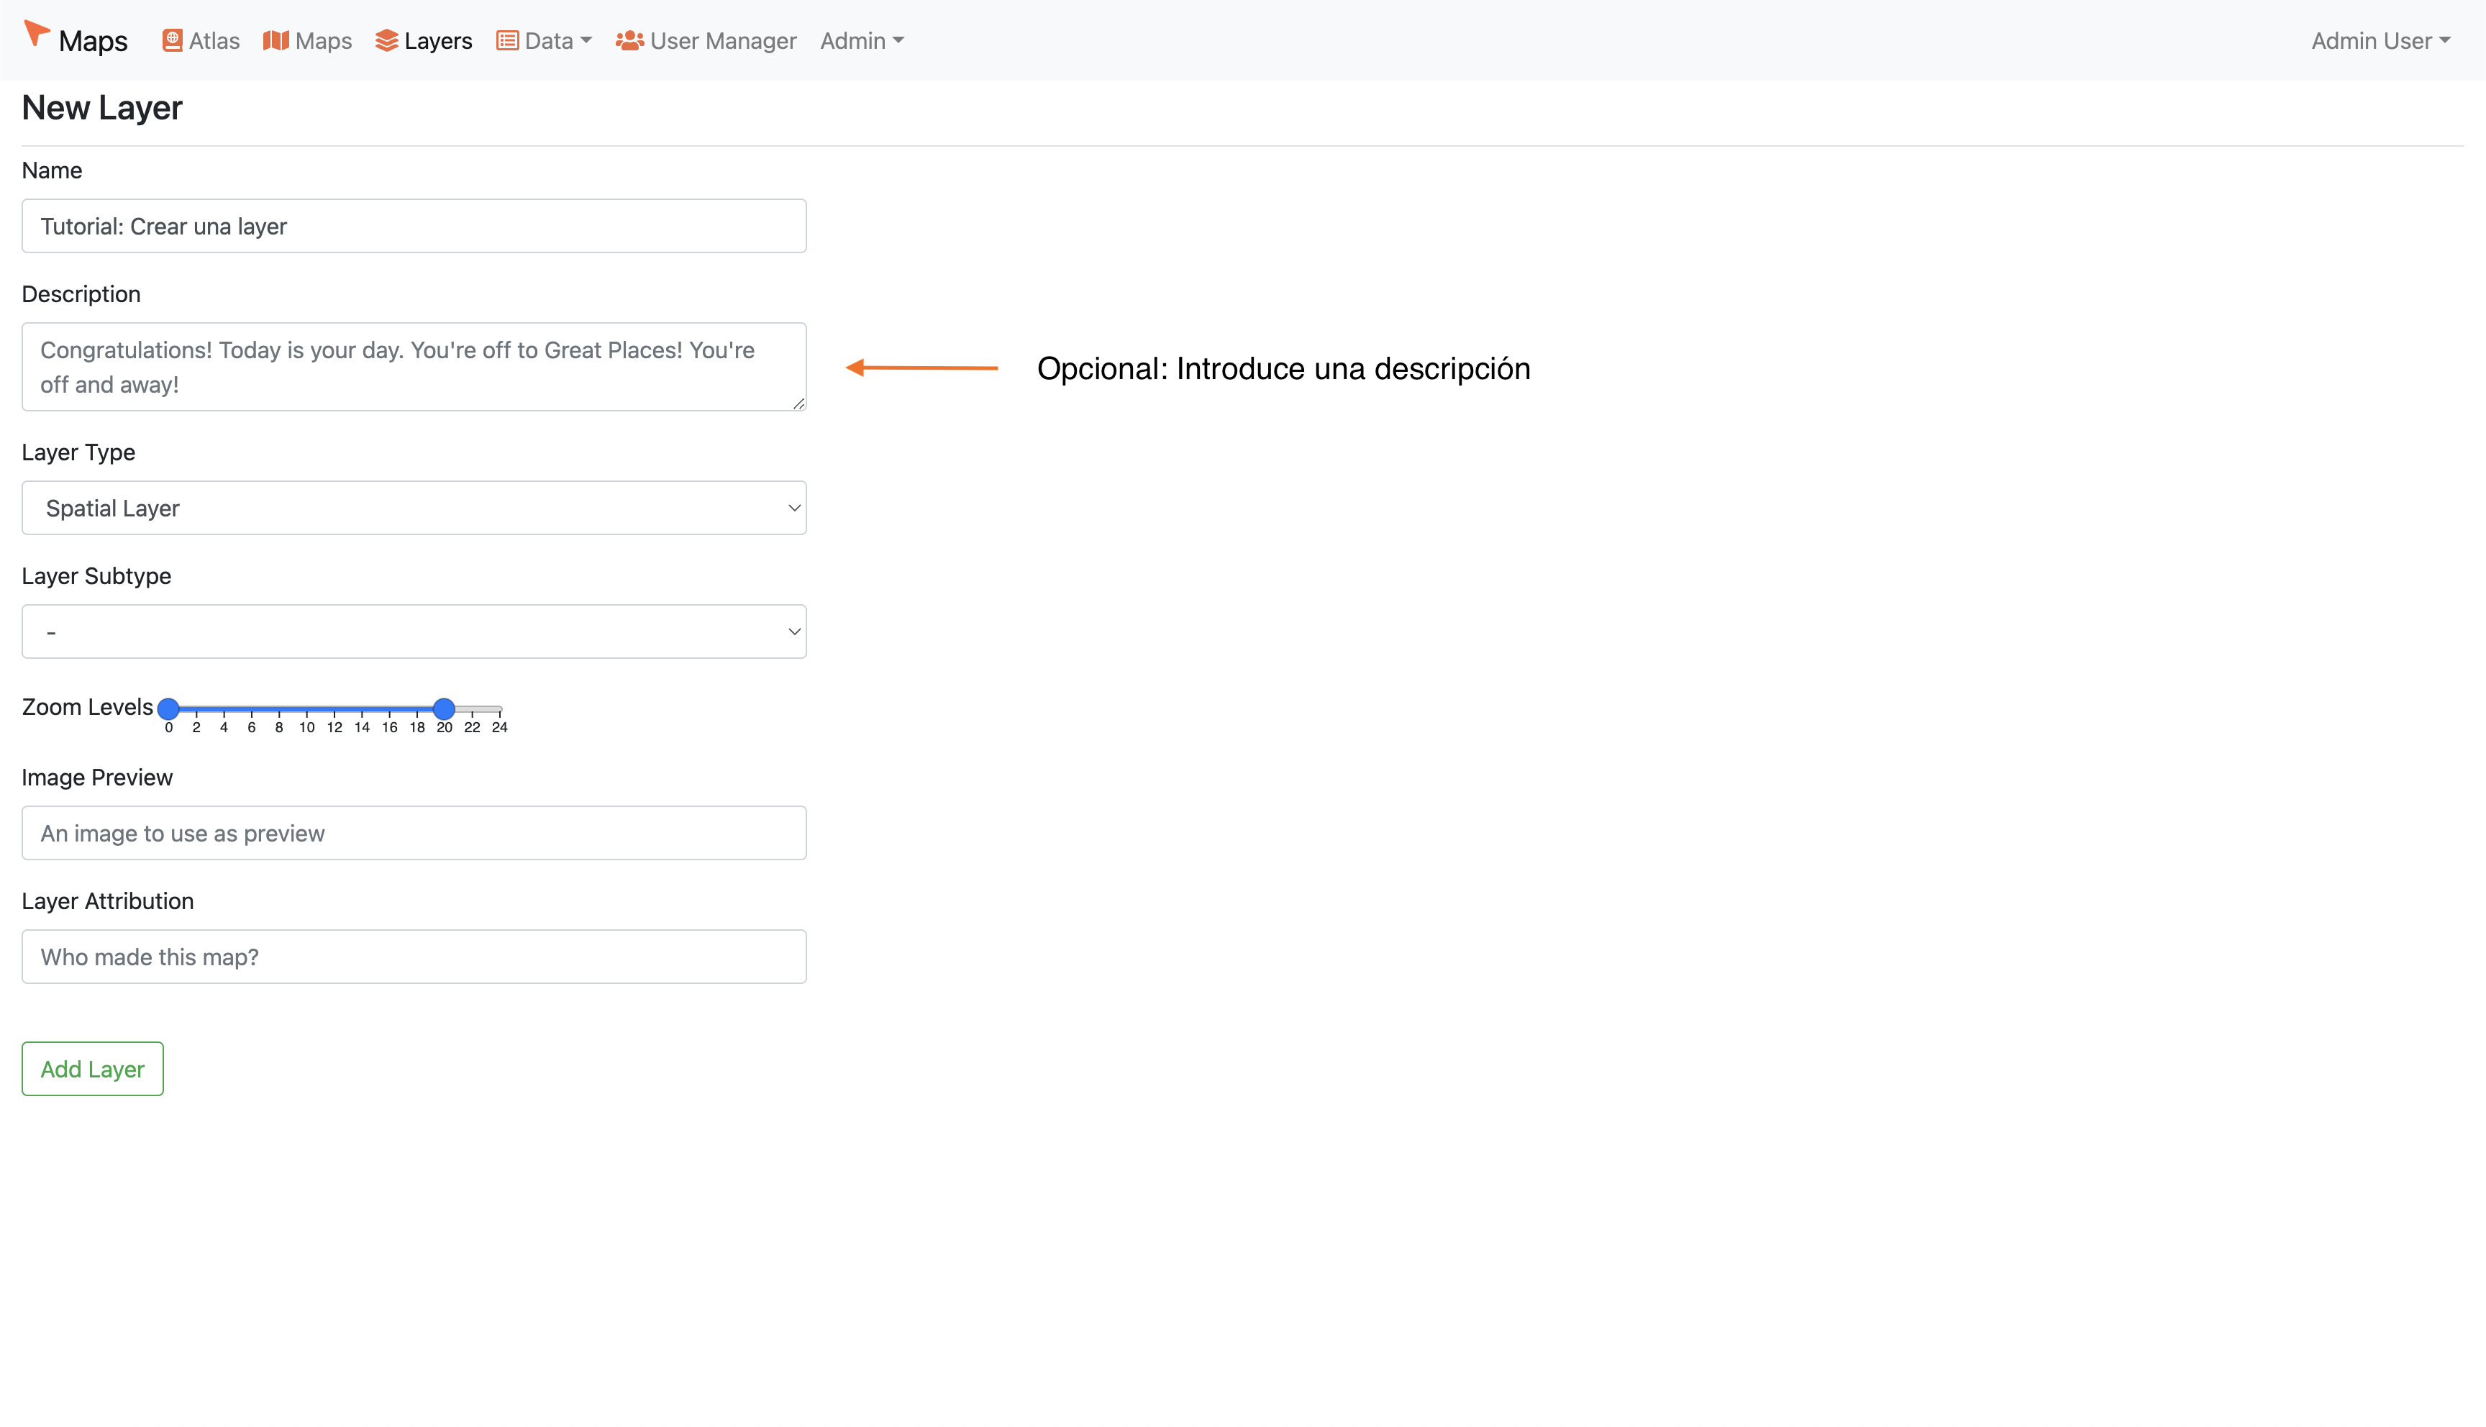The width and height of the screenshot is (2486, 1427).
Task: Open the Admin User account menu
Action: point(2380,40)
